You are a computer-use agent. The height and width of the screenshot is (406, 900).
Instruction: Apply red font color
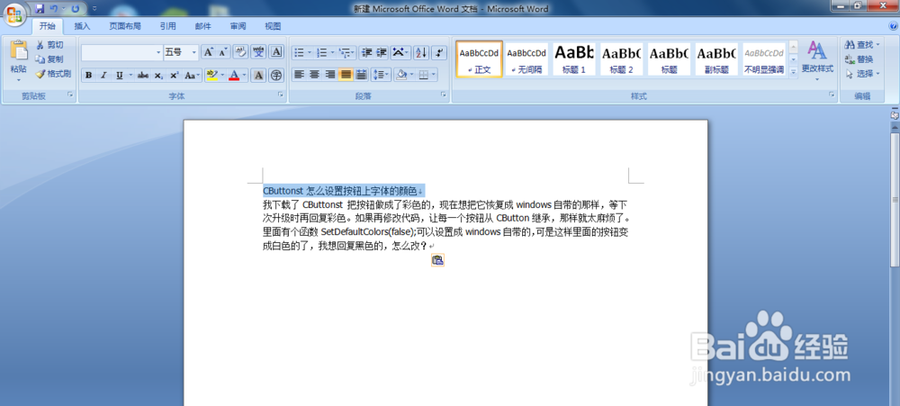pos(234,76)
